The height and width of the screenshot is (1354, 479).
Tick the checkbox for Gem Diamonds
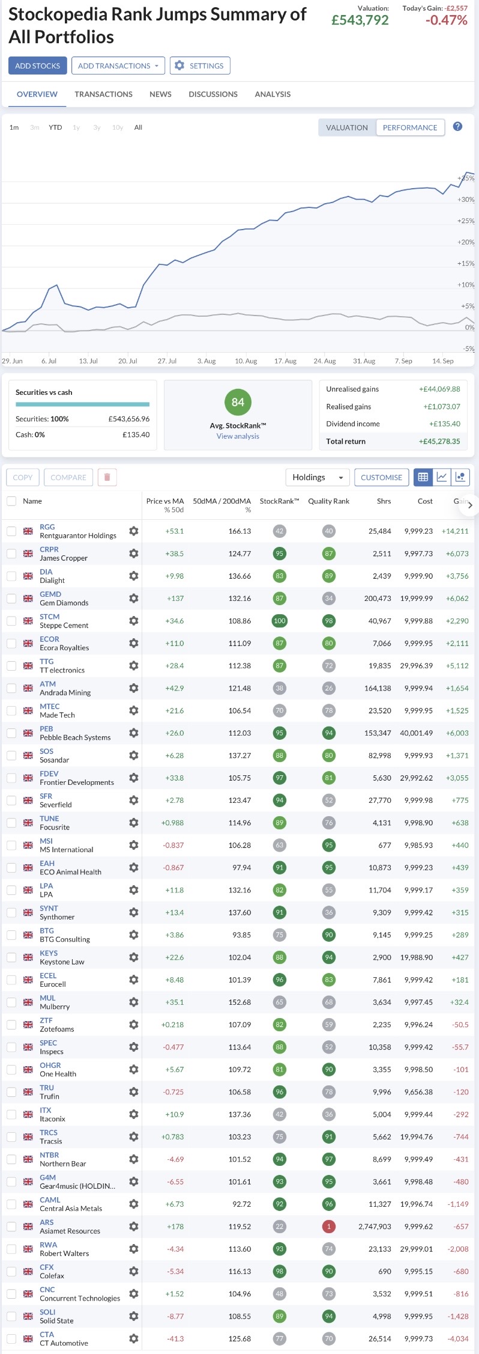coord(11,599)
